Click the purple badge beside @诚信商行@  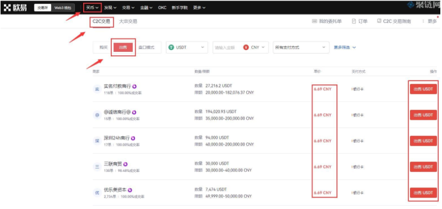click(x=134, y=112)
